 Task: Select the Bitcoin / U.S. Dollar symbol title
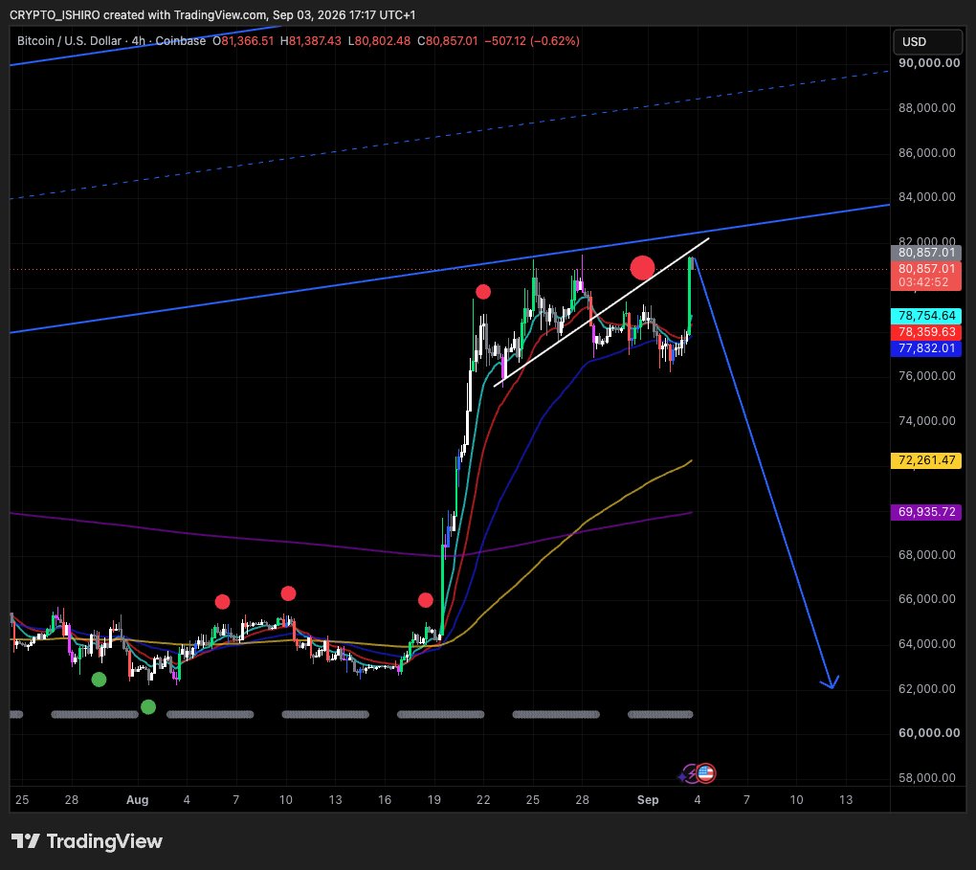pos(69,41)
